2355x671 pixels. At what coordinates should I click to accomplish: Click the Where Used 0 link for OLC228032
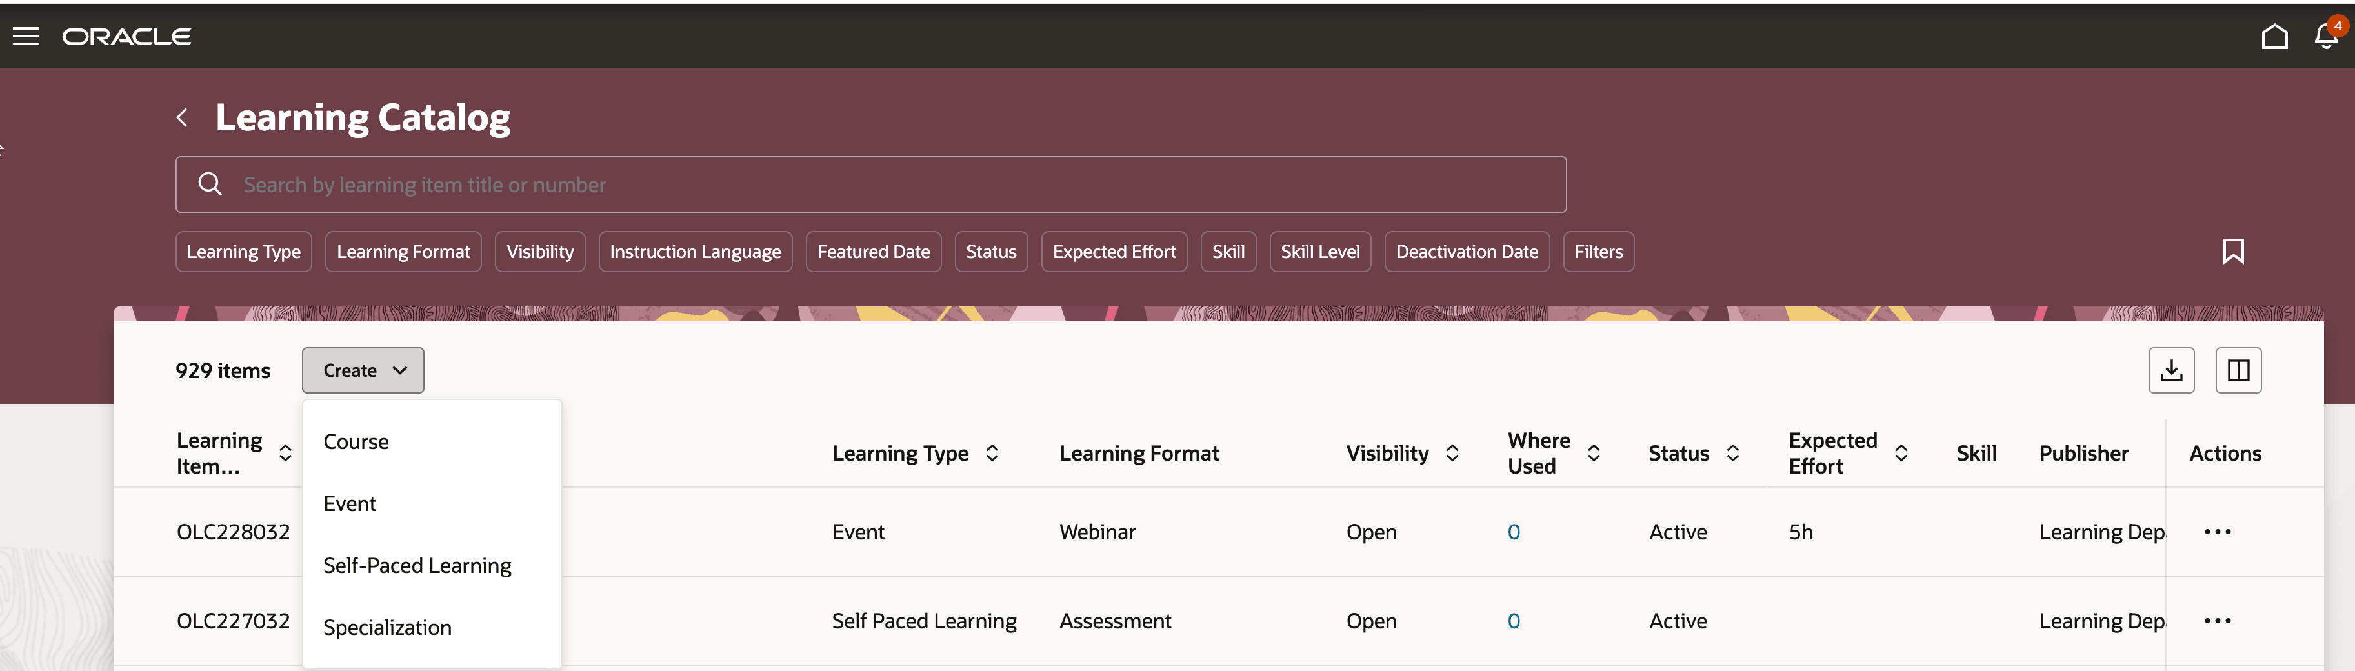(x=1515, y=531)
